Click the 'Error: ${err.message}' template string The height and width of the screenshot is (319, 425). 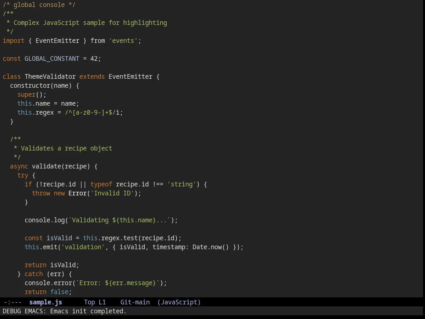click(x=118, y=283)
